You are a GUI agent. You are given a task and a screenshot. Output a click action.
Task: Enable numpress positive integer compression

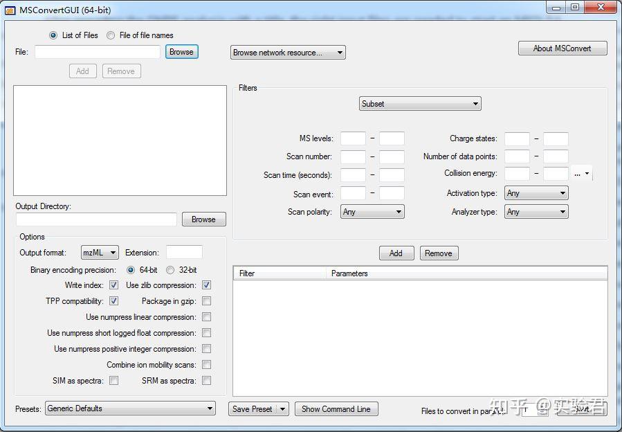tap(206, 349)
